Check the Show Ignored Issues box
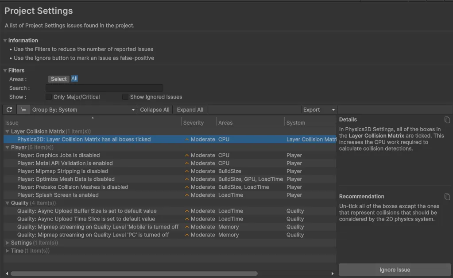Screen dimensions: 453x278 [125, 97]
